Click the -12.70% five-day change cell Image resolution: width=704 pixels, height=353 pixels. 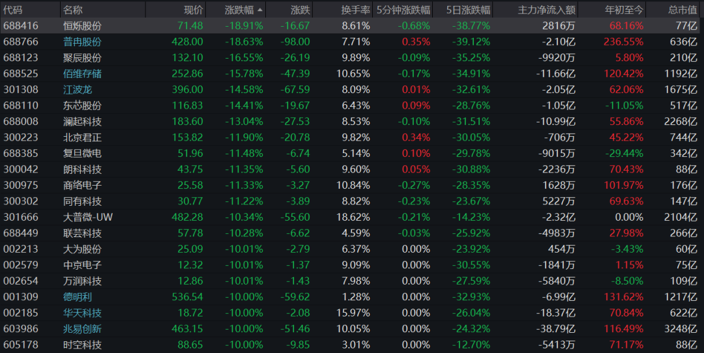[x=471, y=345]
